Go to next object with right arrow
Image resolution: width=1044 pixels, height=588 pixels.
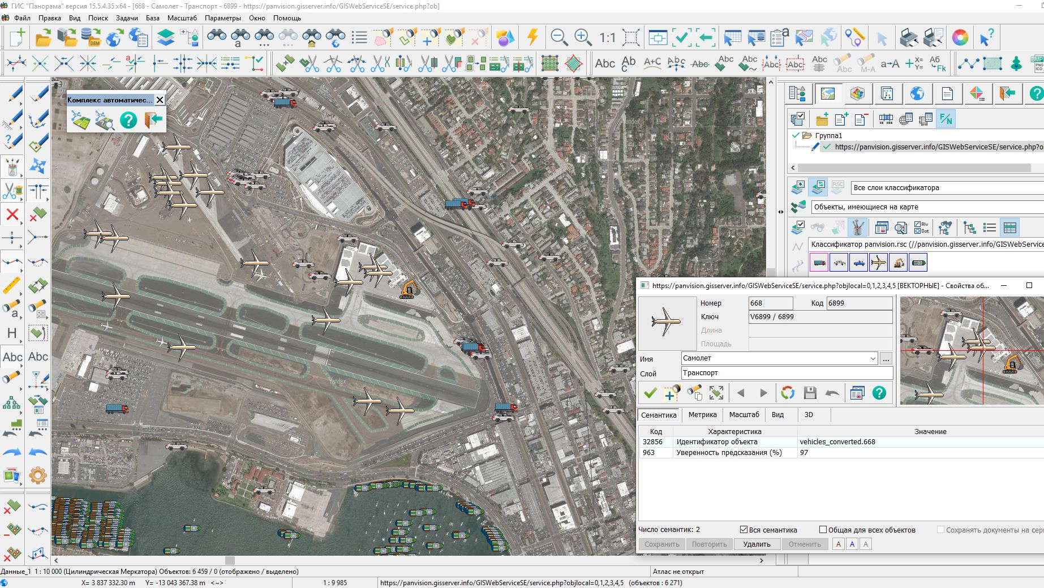[763, 393]
